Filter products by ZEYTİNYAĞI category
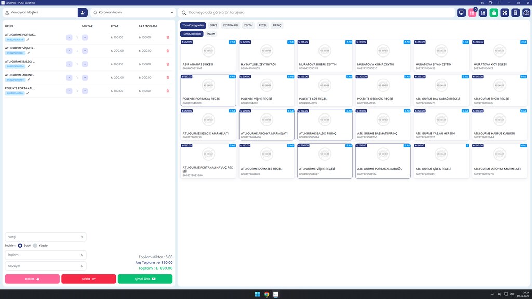 [230, 25]
